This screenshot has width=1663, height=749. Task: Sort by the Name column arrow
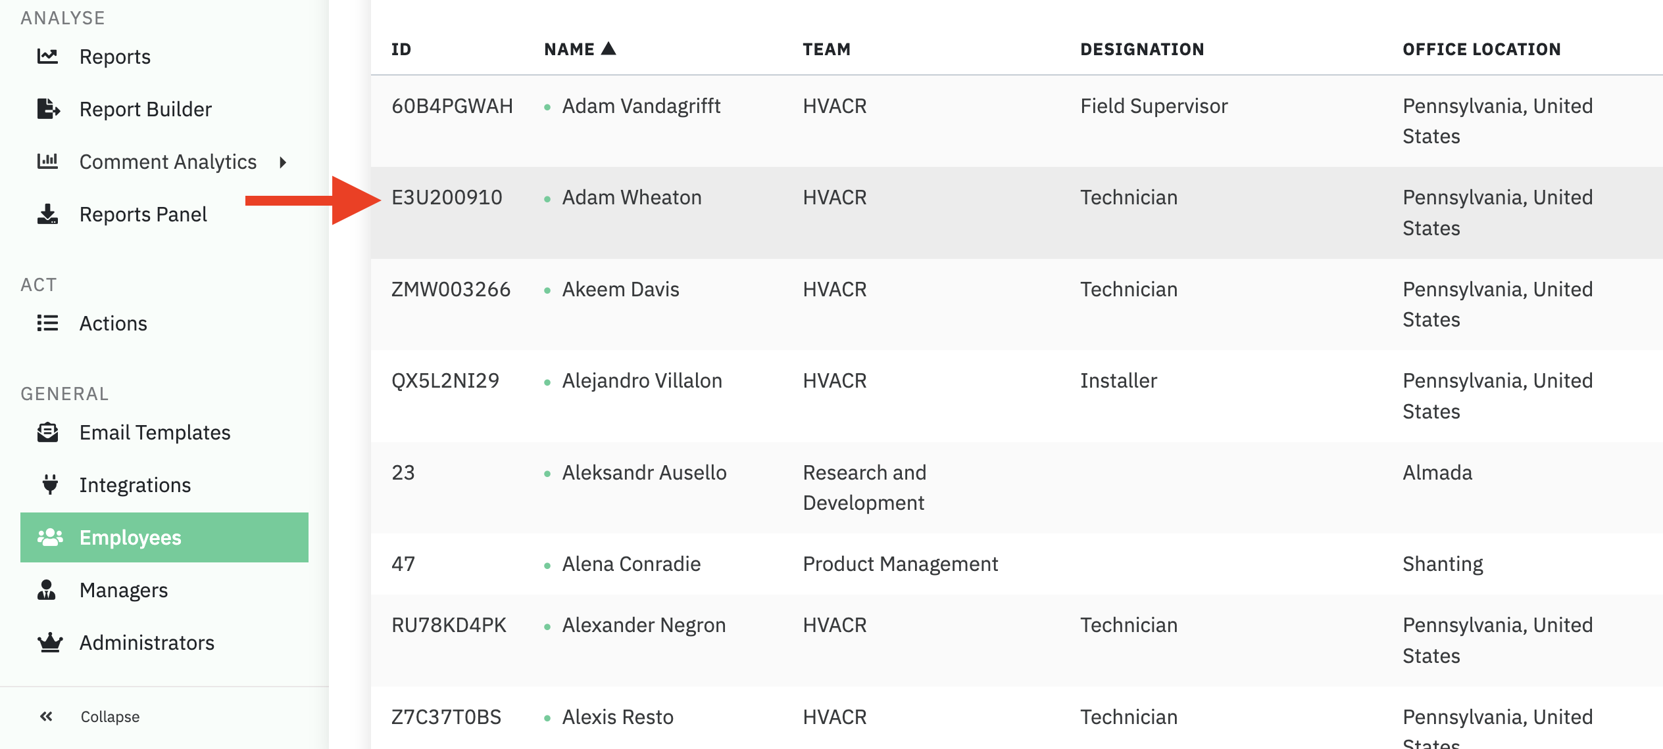[x=608, y=49]
